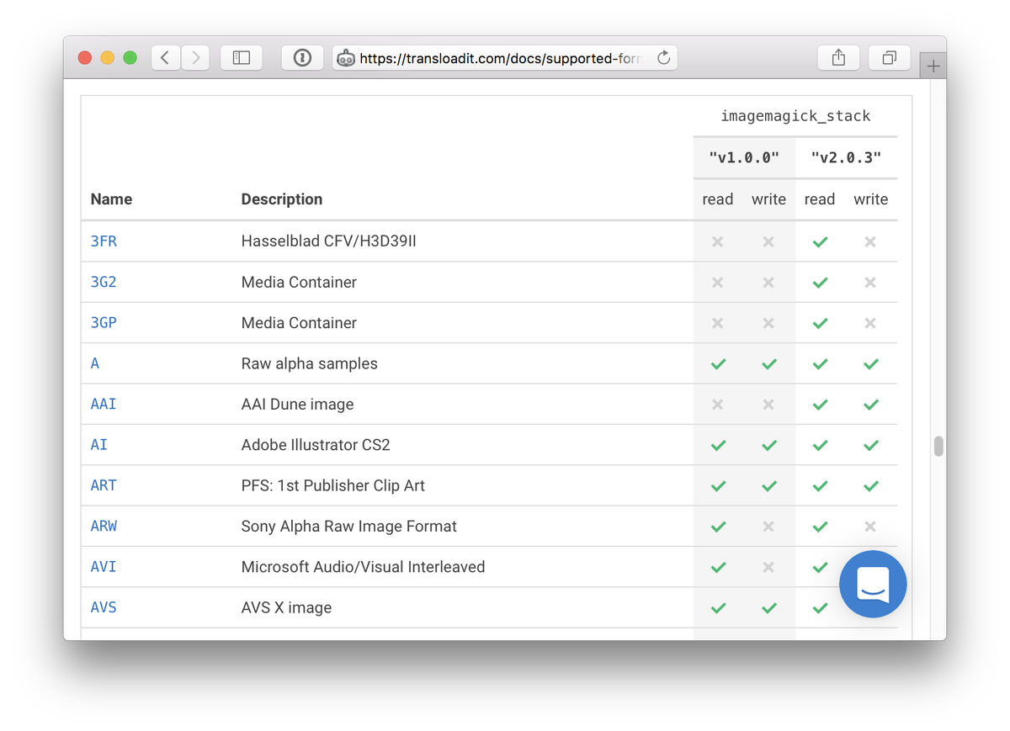Click the write checkmark for AAI under v2.0.3
The height and width of the screenshot is (731, 1010).
(870, 404)
